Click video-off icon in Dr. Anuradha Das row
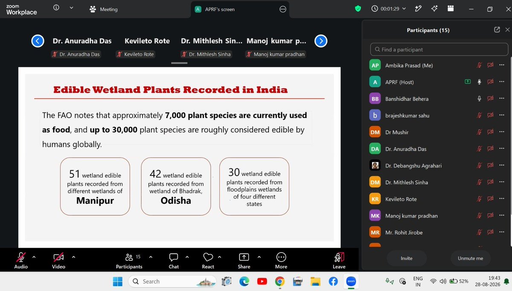 tap(491, 149)
